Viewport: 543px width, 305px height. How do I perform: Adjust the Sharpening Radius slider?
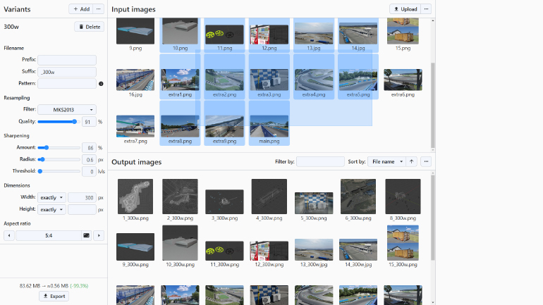click(59, 159)
